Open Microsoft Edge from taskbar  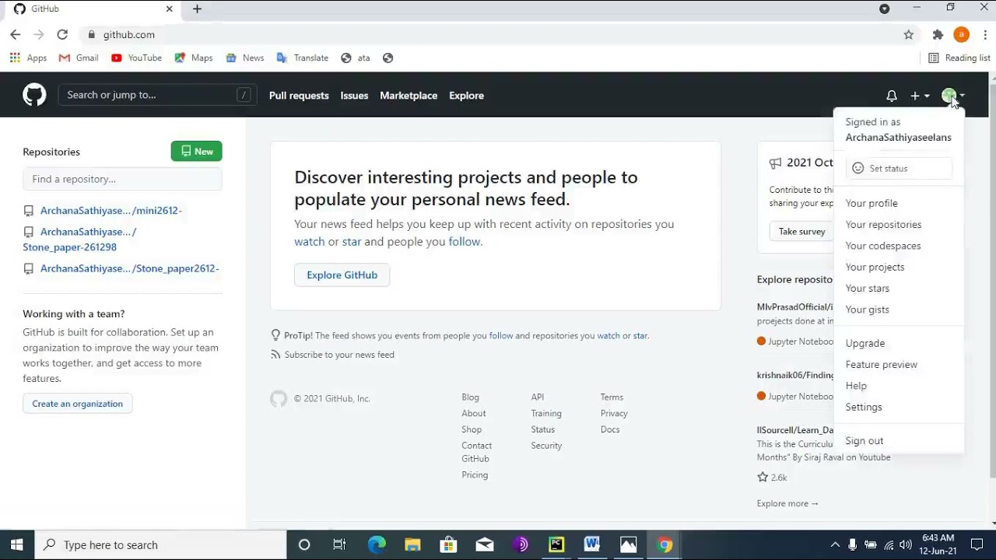click(377, 544)
